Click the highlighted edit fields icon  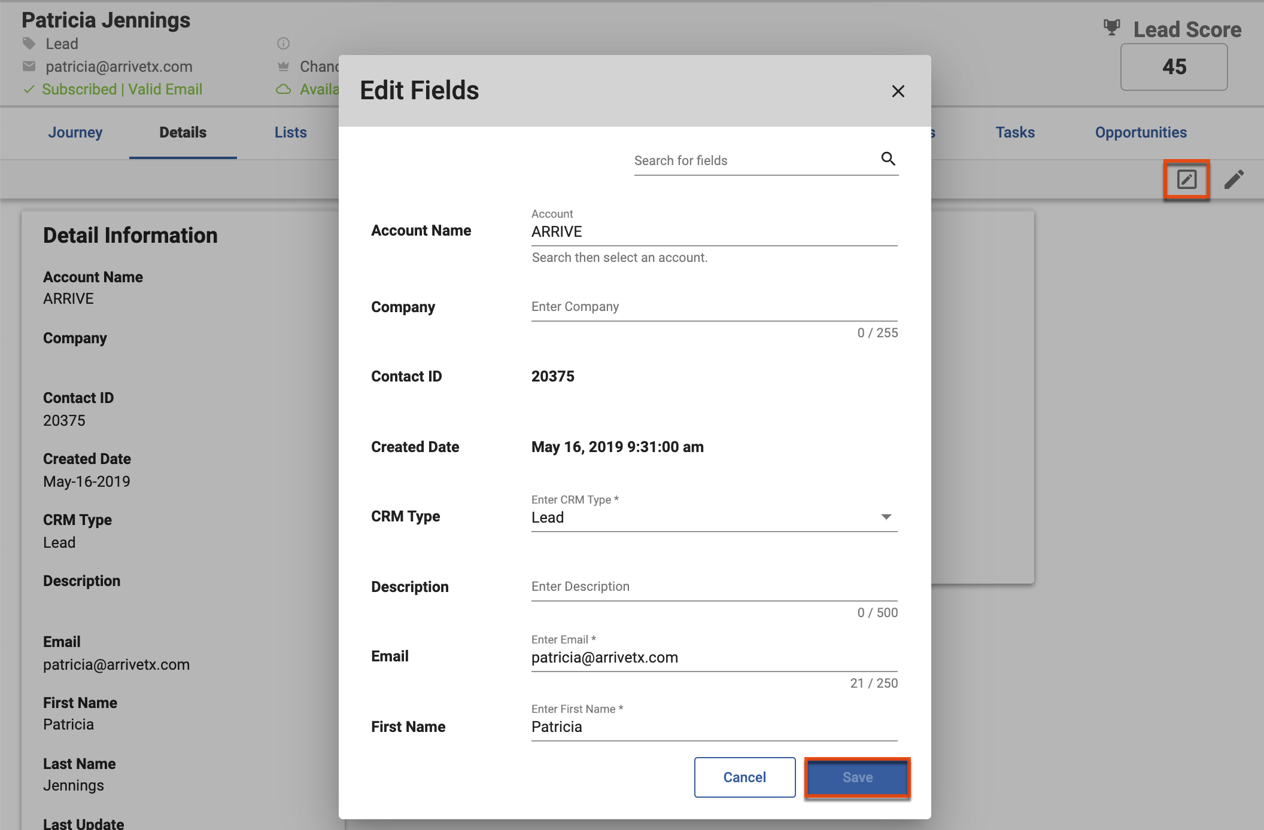tap(1186, 179)
